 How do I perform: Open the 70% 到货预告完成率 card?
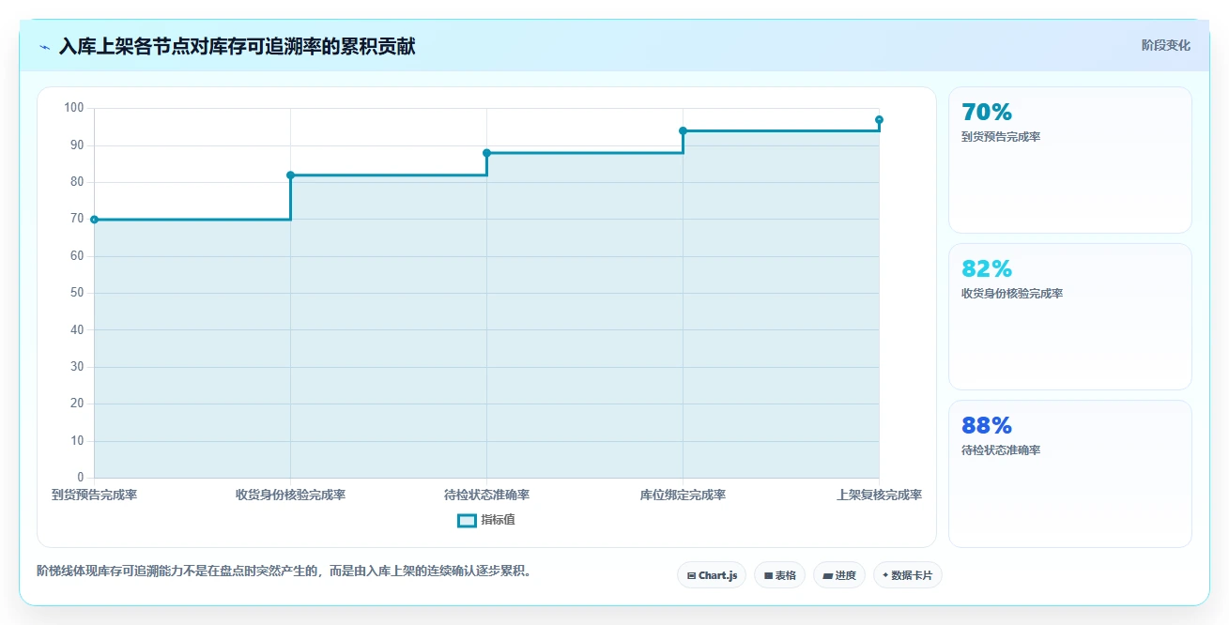1070,160
